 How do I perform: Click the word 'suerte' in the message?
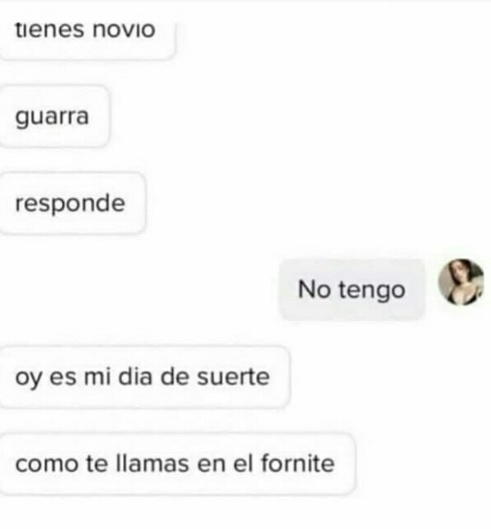click(234, 376)
